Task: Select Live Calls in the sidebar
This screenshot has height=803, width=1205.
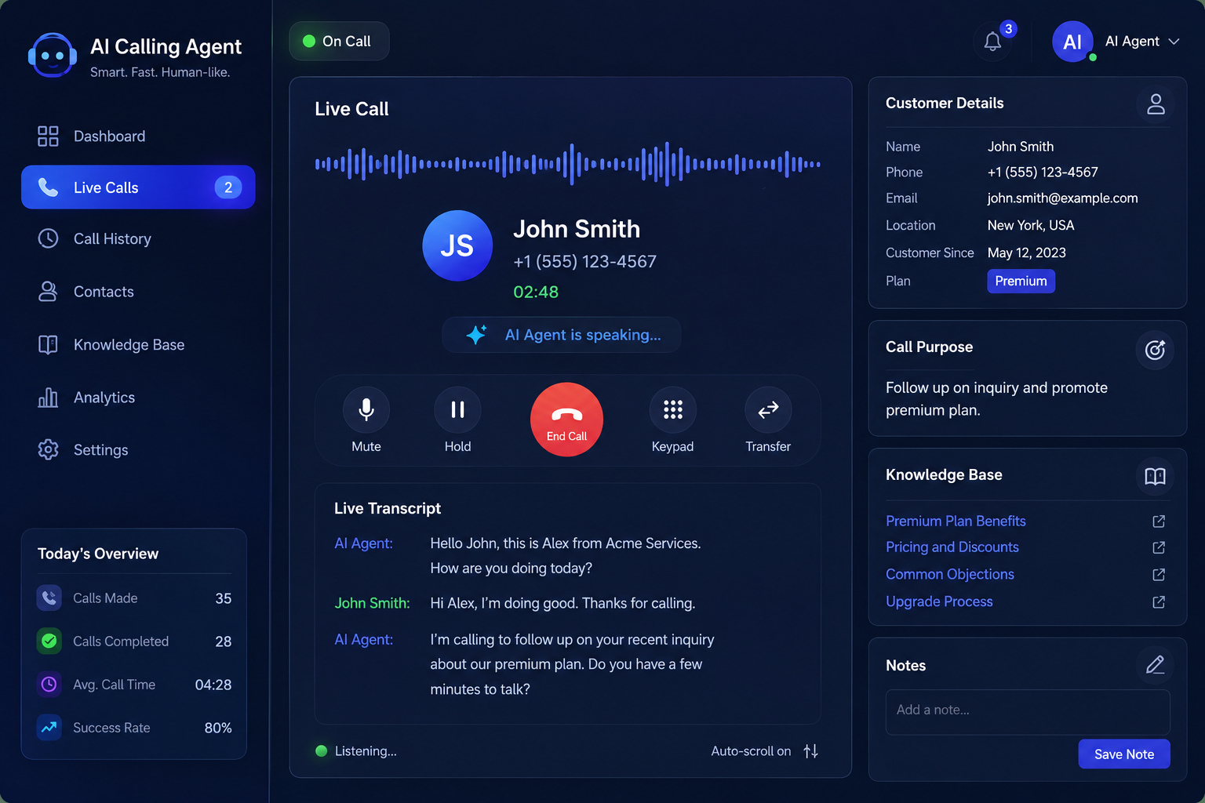Action: (x=138, y=187)
